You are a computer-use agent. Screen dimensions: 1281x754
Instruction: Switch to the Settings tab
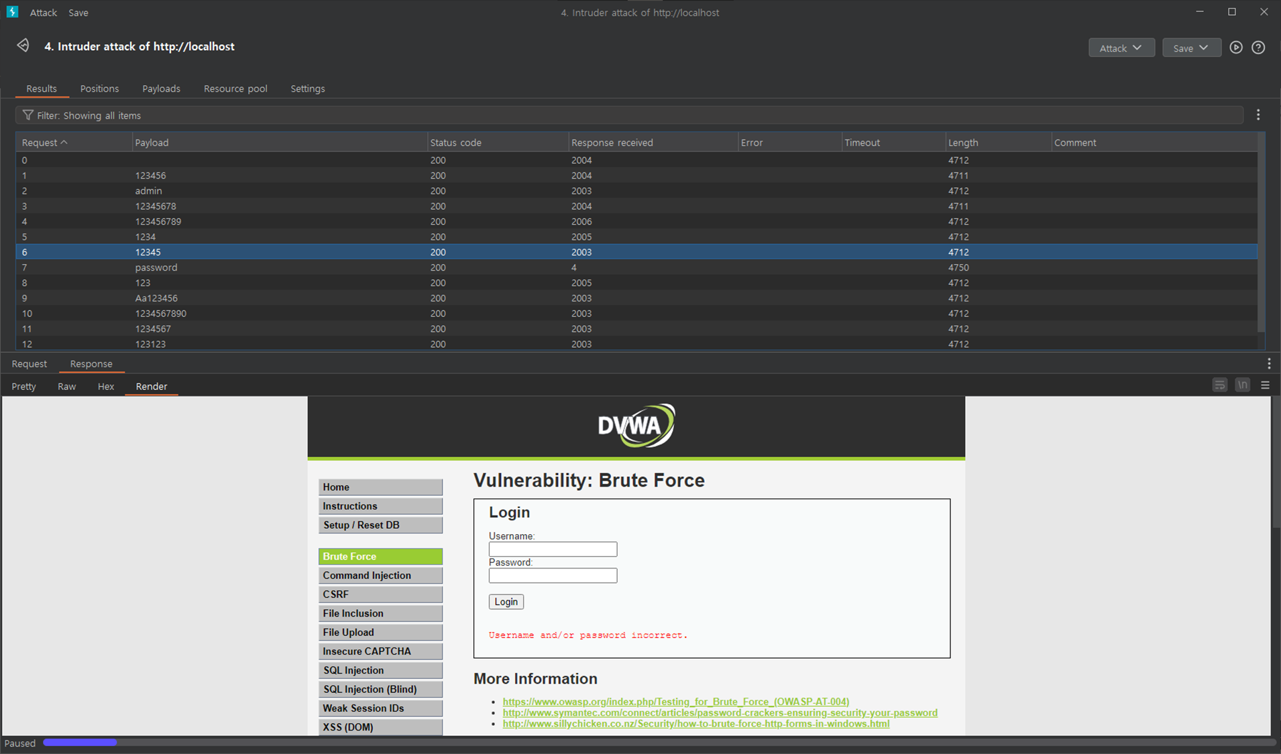coord(308,88)
